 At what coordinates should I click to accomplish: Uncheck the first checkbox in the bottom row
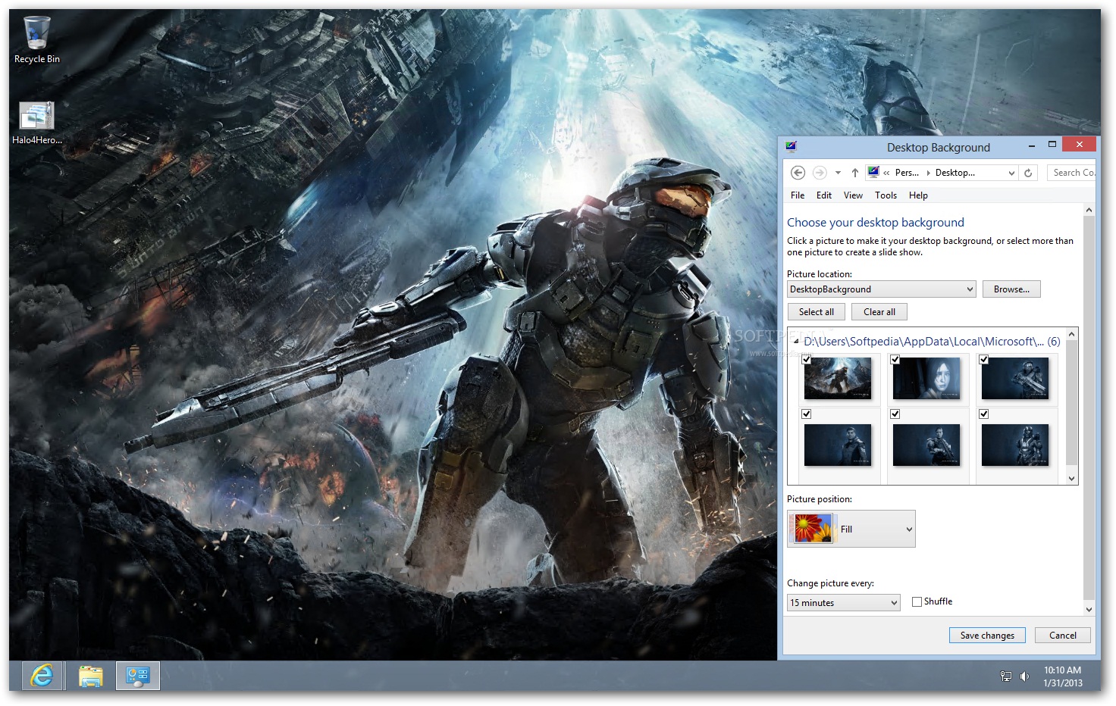(807, 414)
